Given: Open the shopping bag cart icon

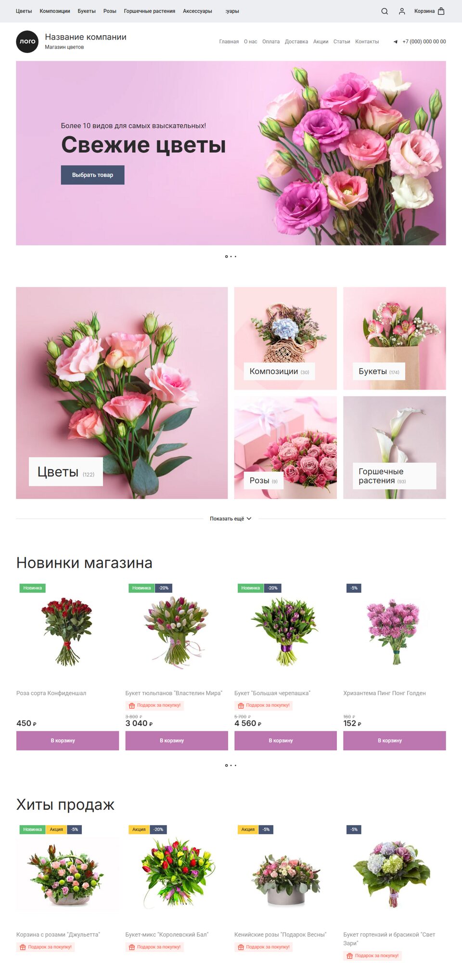Looking at the screenshot, I should point(441,11).
